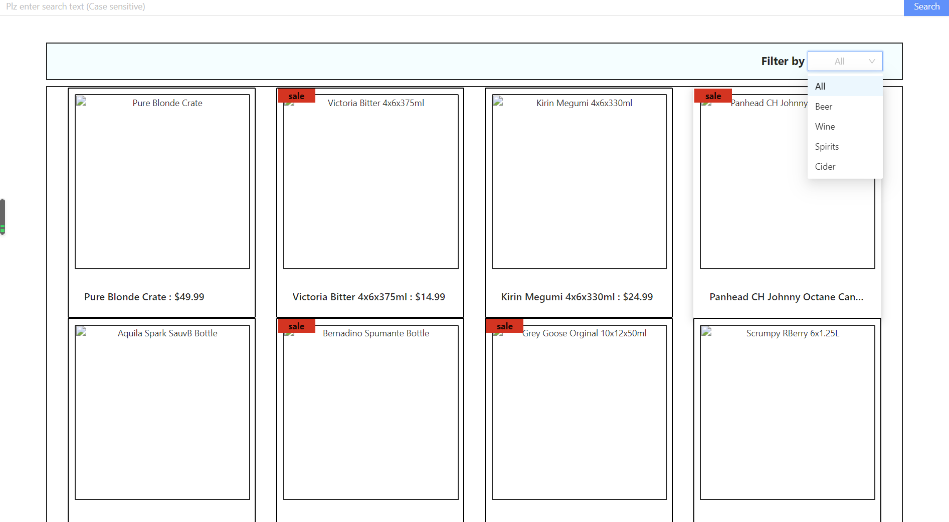The width and height of the screenshot is (949, 522).
Task: Open the Kirin Megumi 4x6x330ml product image
Action: pos(580,182)
